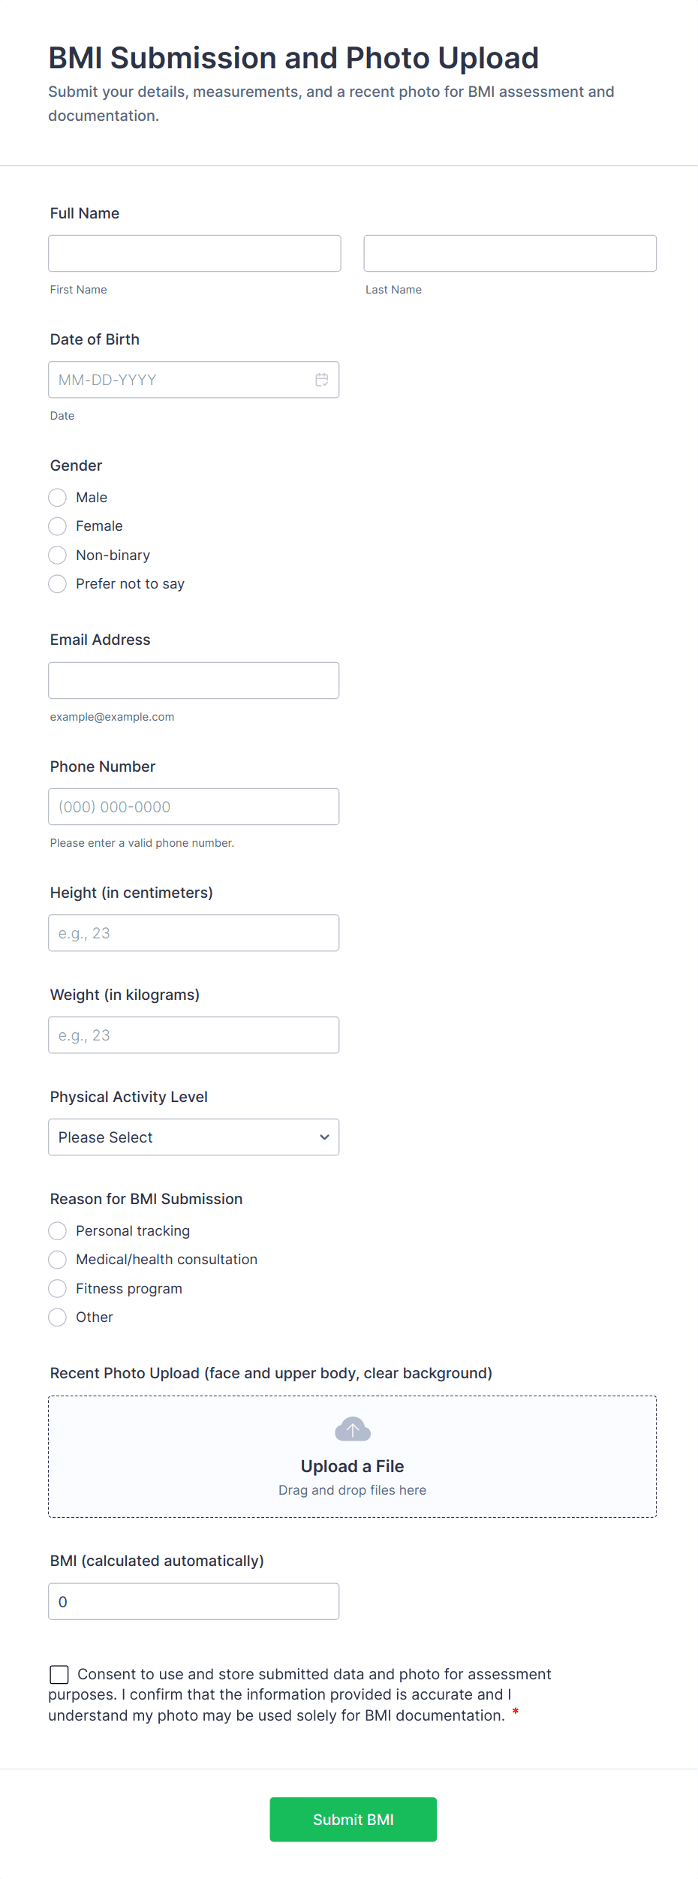The width and height of the screenshot is (698, 1879).
Task: Click the cloud upload icon
Action: 352,1429
